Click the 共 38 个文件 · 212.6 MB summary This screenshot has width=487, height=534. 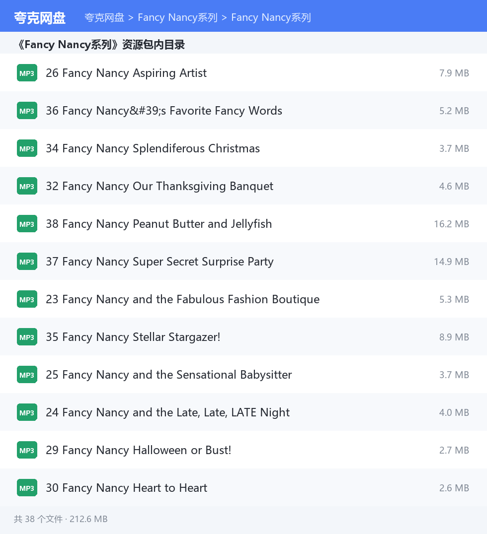coord(61,519)
